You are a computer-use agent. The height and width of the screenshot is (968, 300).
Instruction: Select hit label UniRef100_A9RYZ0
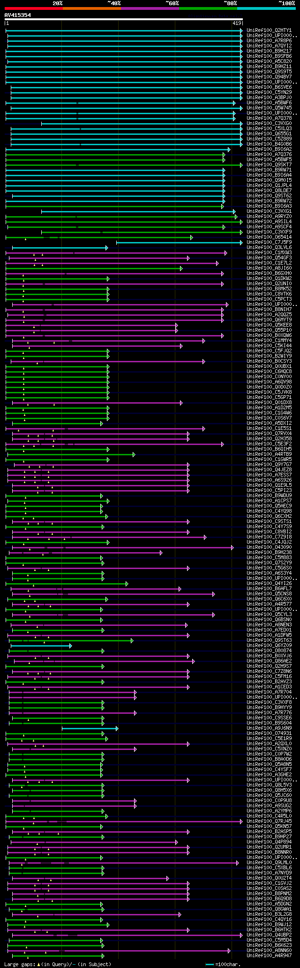click(x=269, y=216)
